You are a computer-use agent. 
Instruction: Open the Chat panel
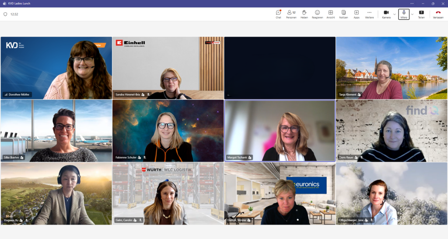pyautogui.click(x=278, y=14)
